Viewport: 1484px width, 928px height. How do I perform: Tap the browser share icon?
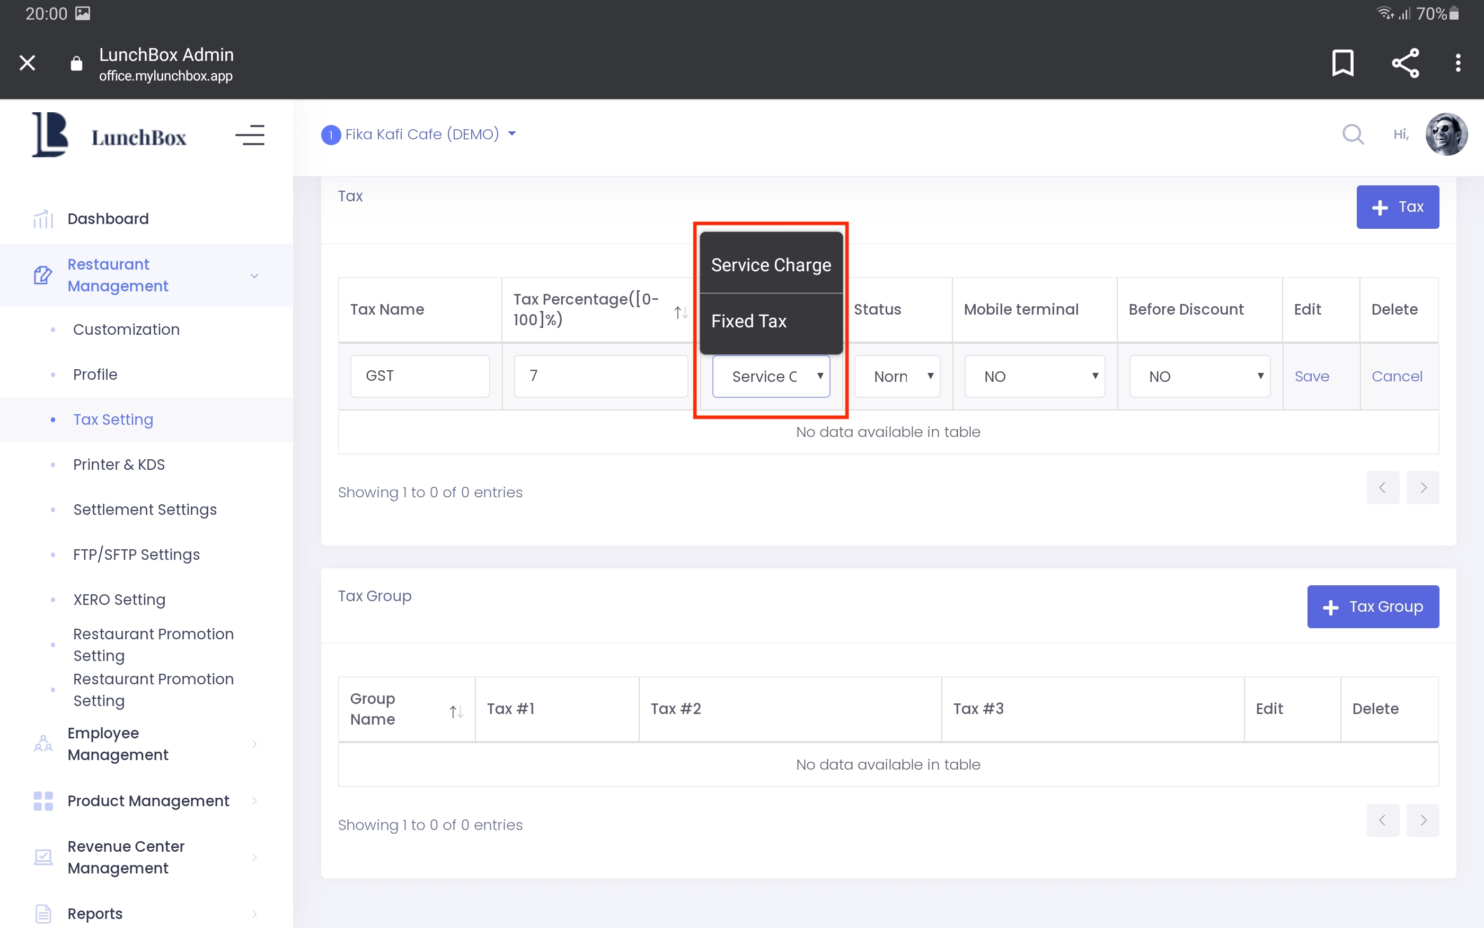[x=1405, y=63]
